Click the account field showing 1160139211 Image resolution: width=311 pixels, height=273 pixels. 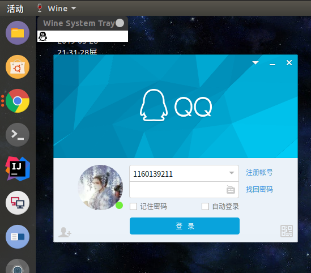[x=184, y=173]
